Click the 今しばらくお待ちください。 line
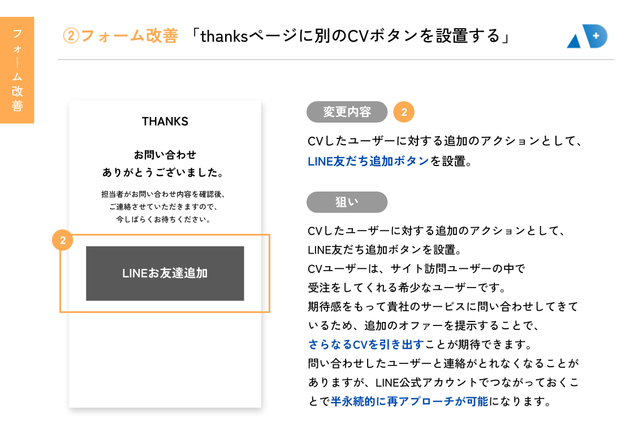The image size is (634, 448). [x=164, y=219]
